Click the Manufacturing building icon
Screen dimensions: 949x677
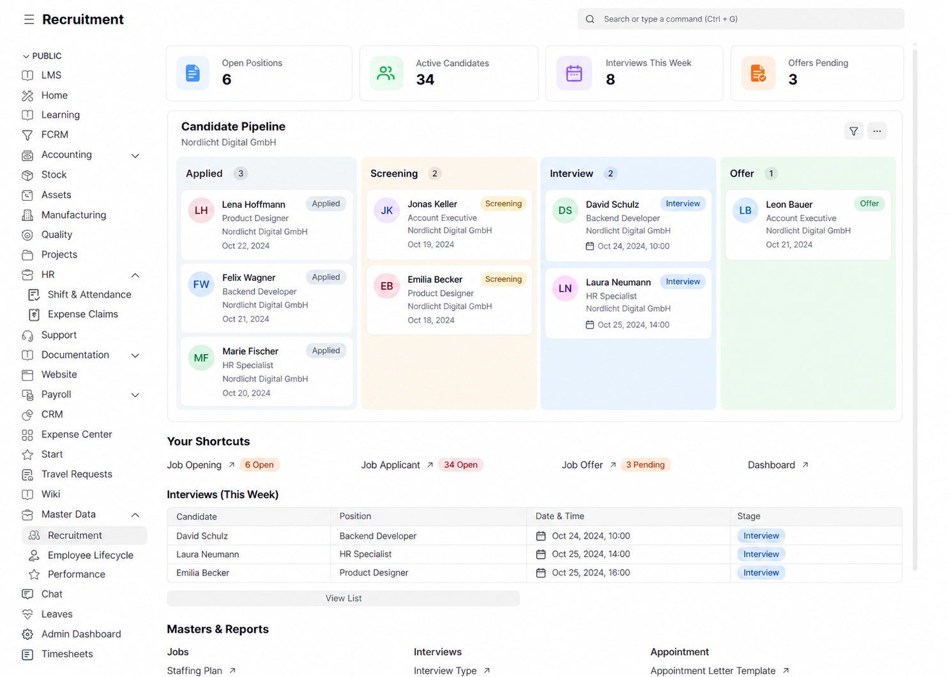[x=27, y=215]
